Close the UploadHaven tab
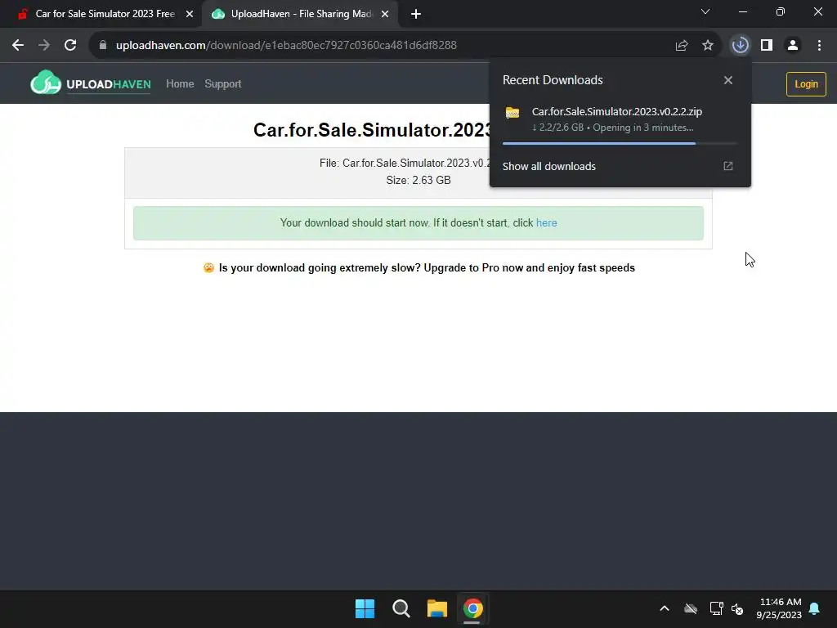Image resolution: width=837 pixels, height=628 pixels. [385, 15]
